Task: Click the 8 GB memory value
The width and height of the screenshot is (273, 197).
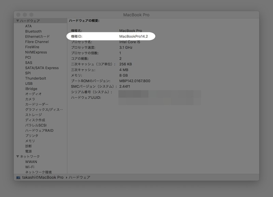Action: pyautogui.click(x=124, y=75)
